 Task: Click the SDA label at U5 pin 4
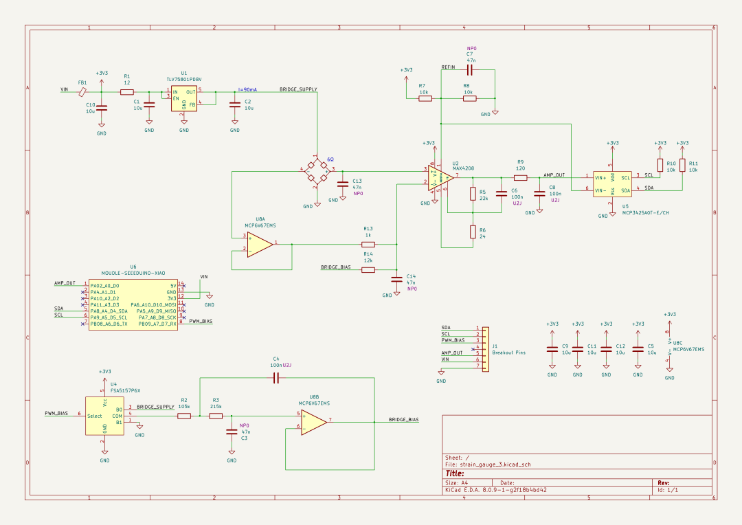click(649, 188)
